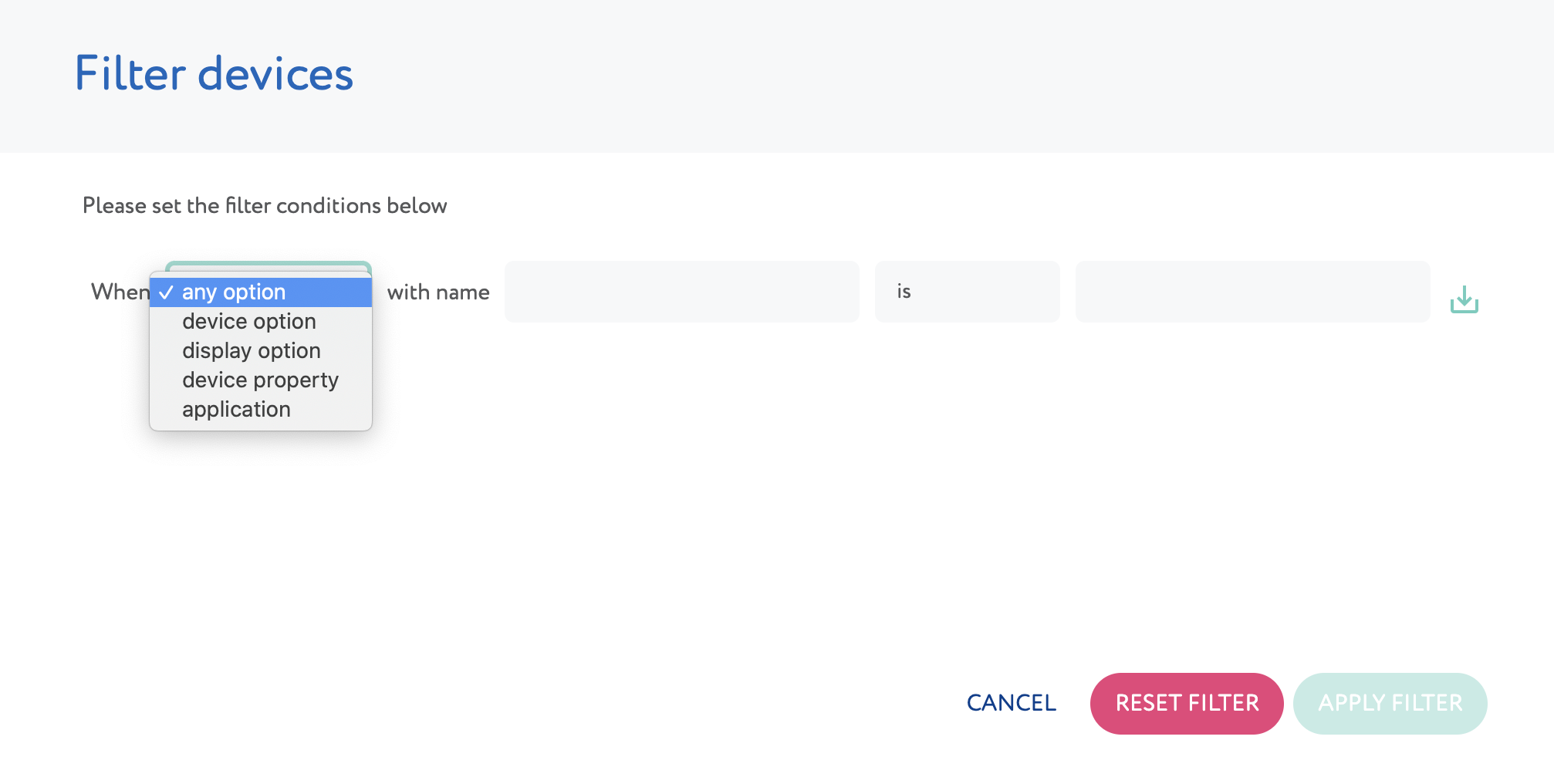The width and height of the screenshot is (1554, 767).
Task: Click the red Reset Filter button
Action: click(1187, 703)
